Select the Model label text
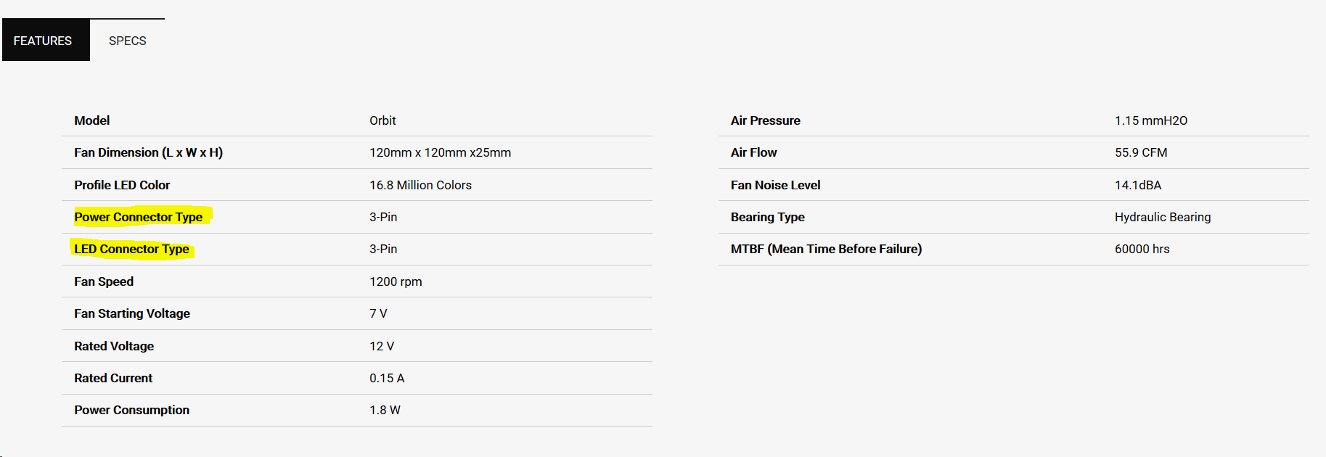The height and width of the screenshot is (457, 1326). [x=91, y=120]
